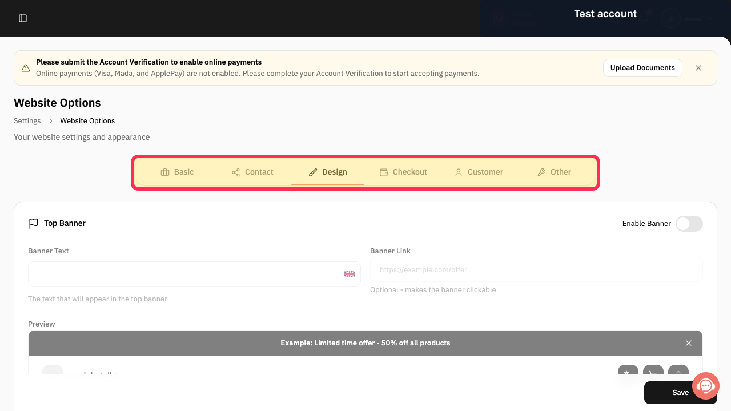Switch to the Checkout tab
The image size is (731, 411).
(x=403, y=172)
